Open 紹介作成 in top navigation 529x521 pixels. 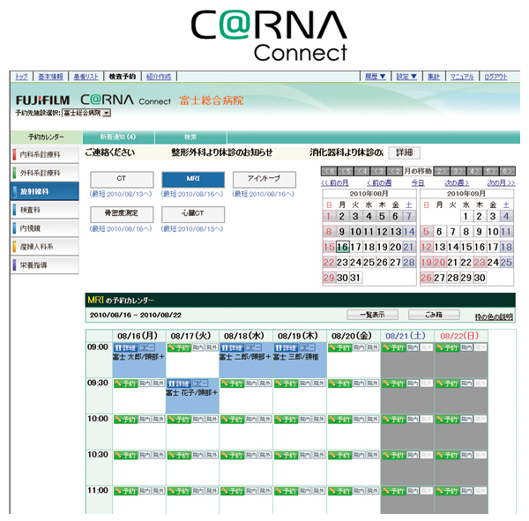(159, 77)
